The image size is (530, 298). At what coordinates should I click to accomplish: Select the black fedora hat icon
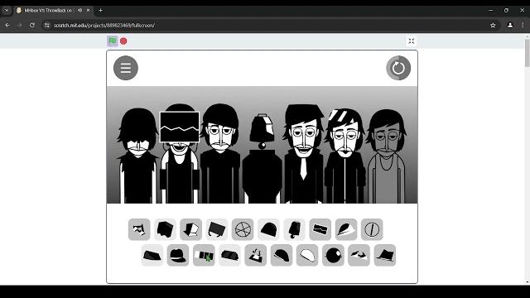coord(384,255)
